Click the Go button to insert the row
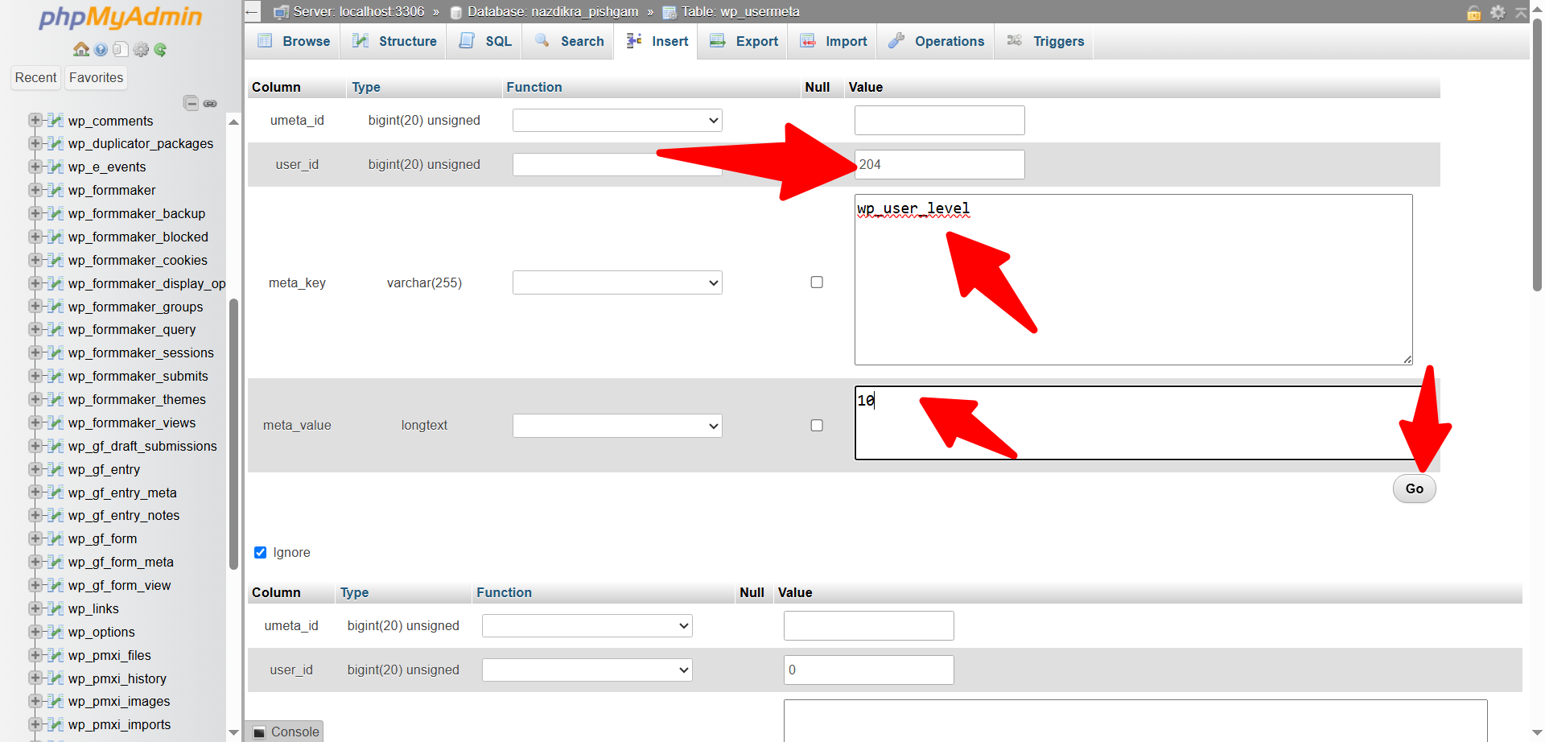Image resolution: width=1545 pixels, height=742 pixels. pos(1414,488)
